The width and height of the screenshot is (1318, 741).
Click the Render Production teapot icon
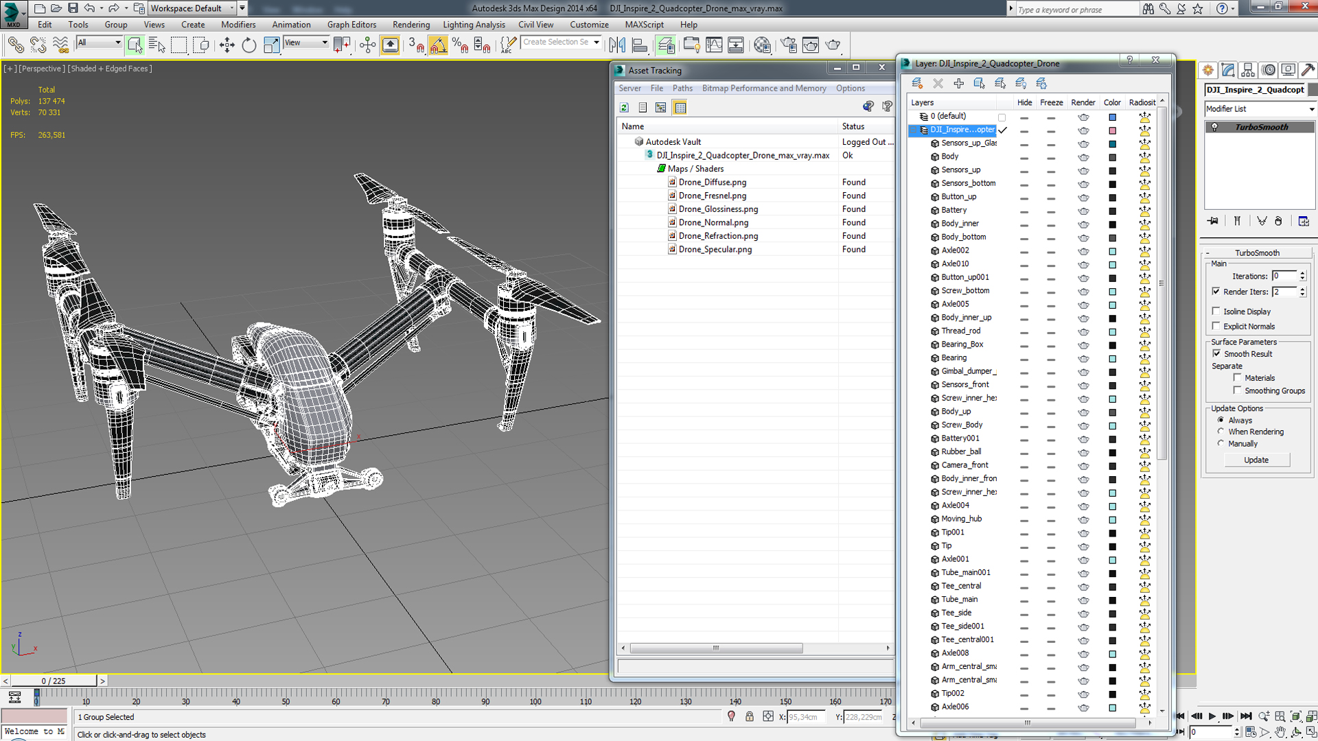(833, 45)
